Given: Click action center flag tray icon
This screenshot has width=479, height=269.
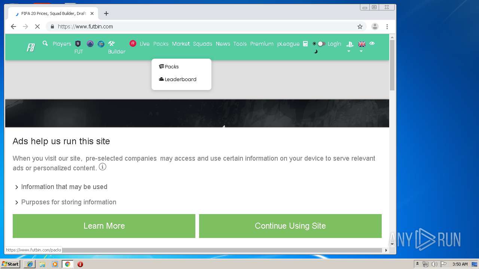Looking at the screenshot, I should click(443, 264).
